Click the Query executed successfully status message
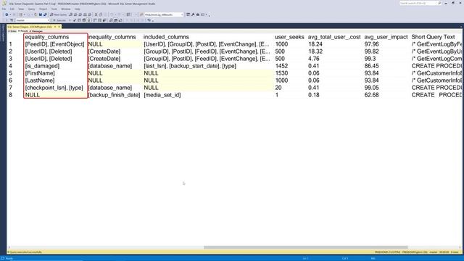Viewport: 464px width, 261px height. [x=26, y=252]
